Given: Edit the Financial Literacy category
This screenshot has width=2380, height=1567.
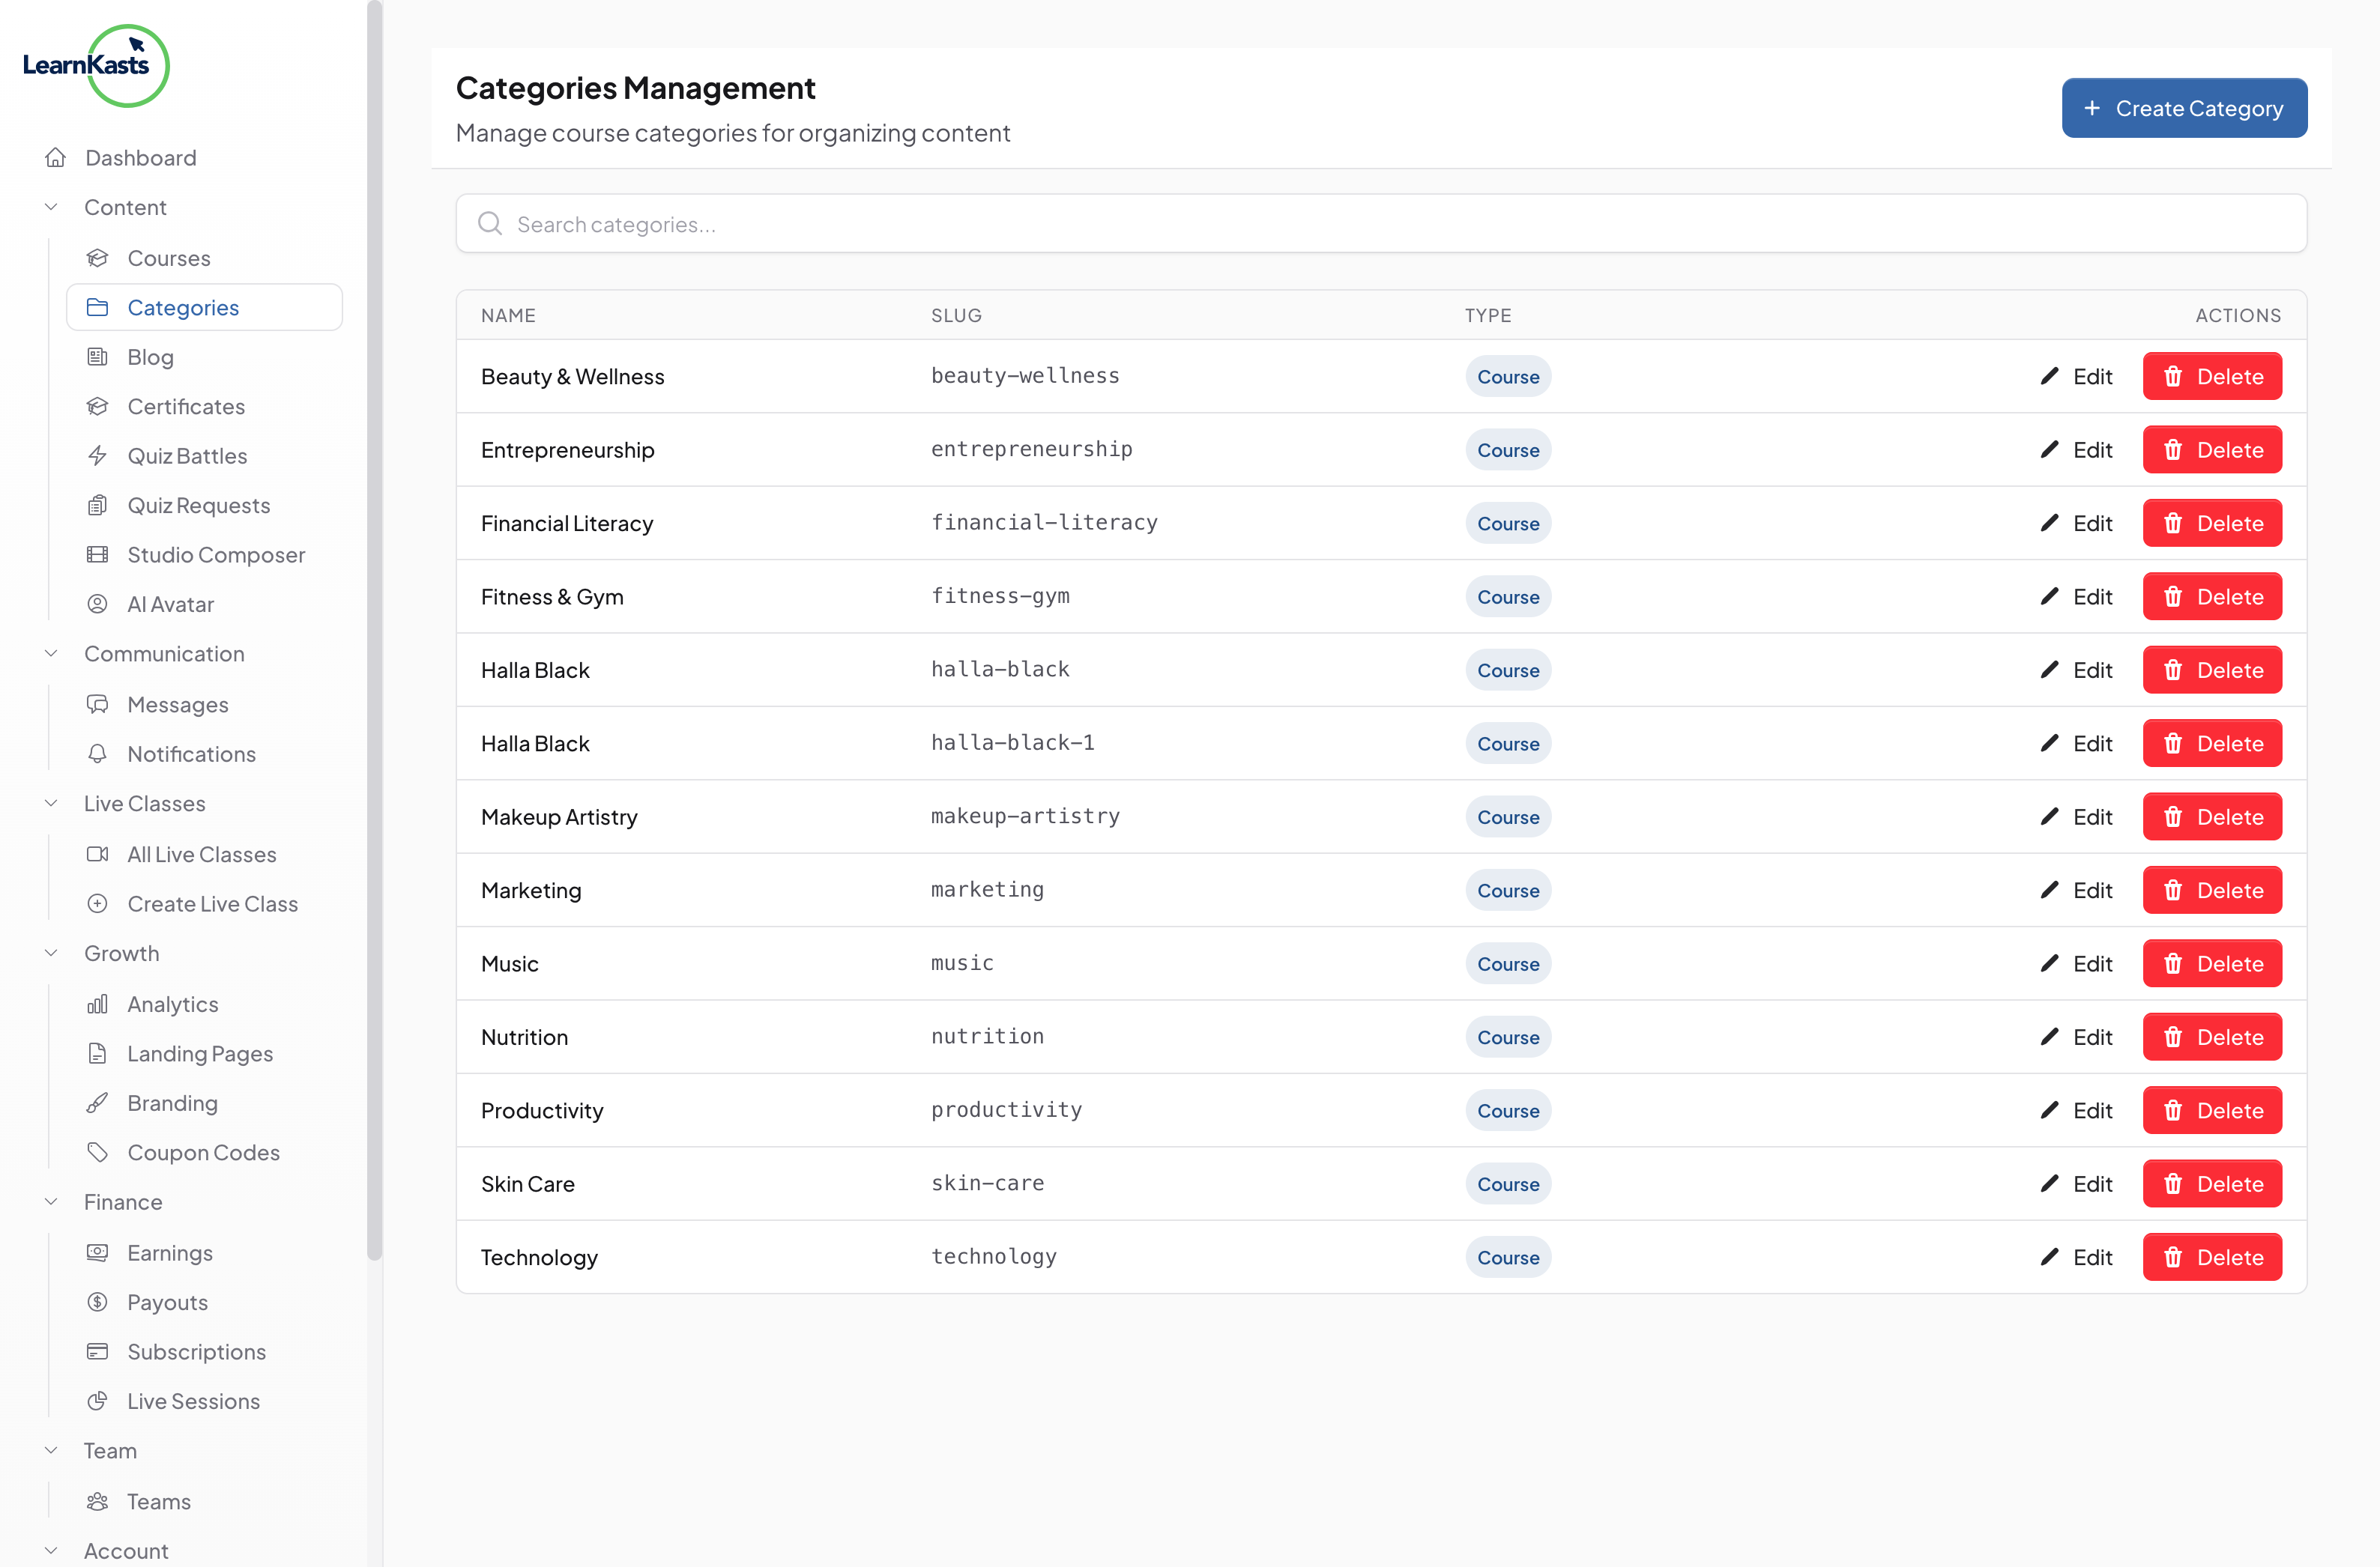Looking at the screenshot, I should tap(2076, 524).
